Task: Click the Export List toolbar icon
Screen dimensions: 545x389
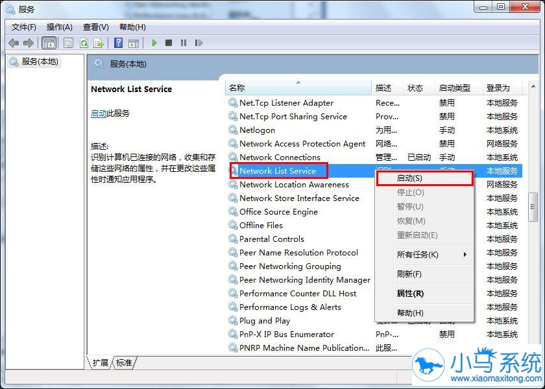Action: click(99, 43)
